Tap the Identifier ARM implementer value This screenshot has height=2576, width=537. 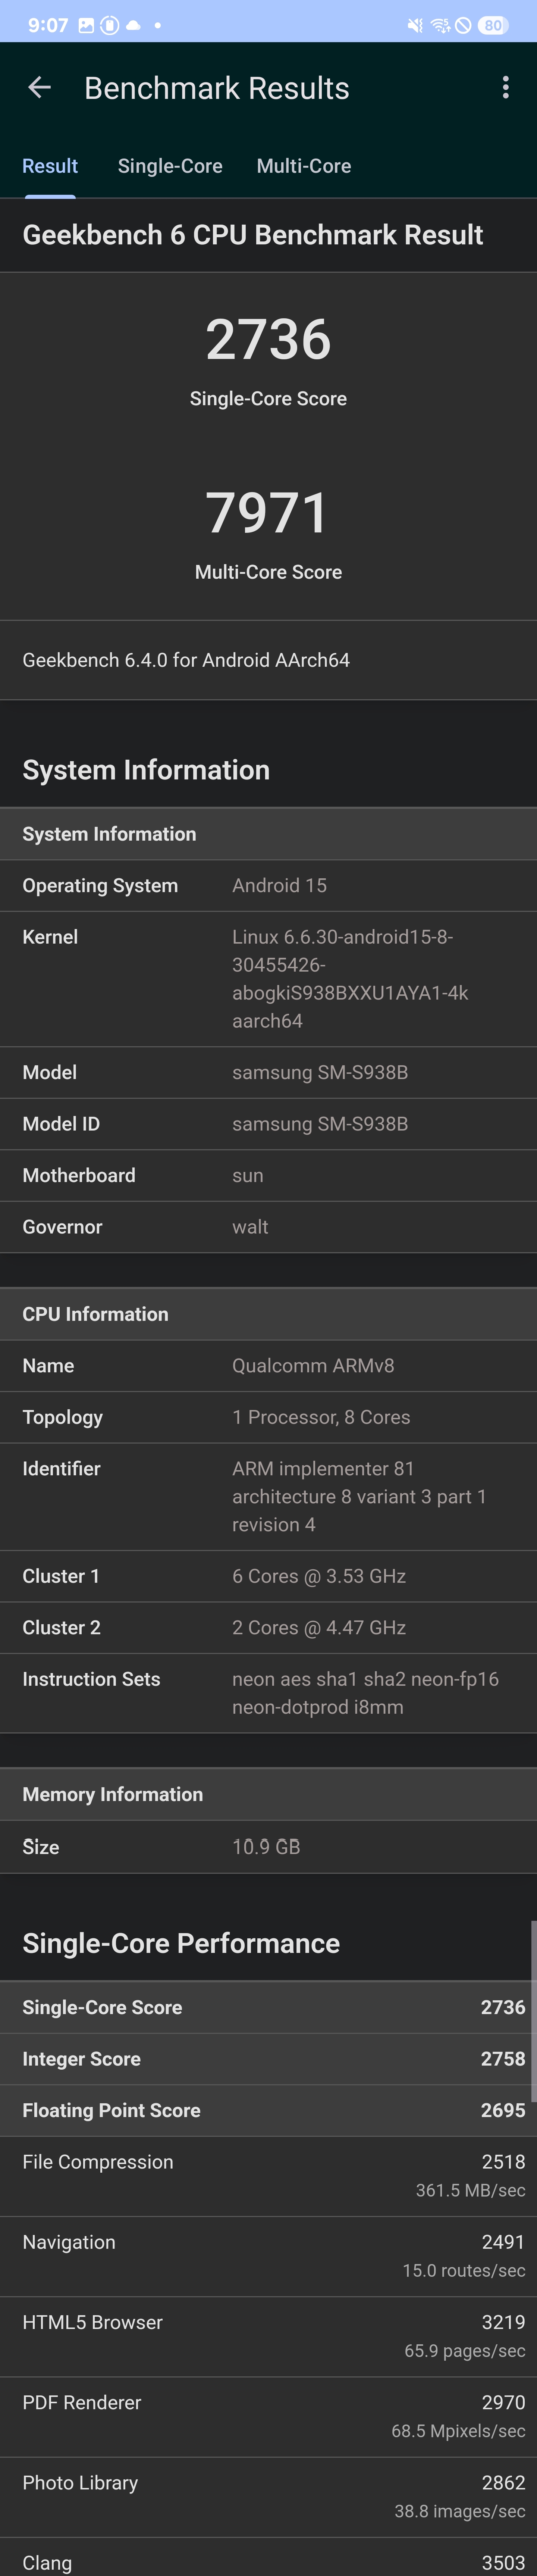click(359, 1497)
